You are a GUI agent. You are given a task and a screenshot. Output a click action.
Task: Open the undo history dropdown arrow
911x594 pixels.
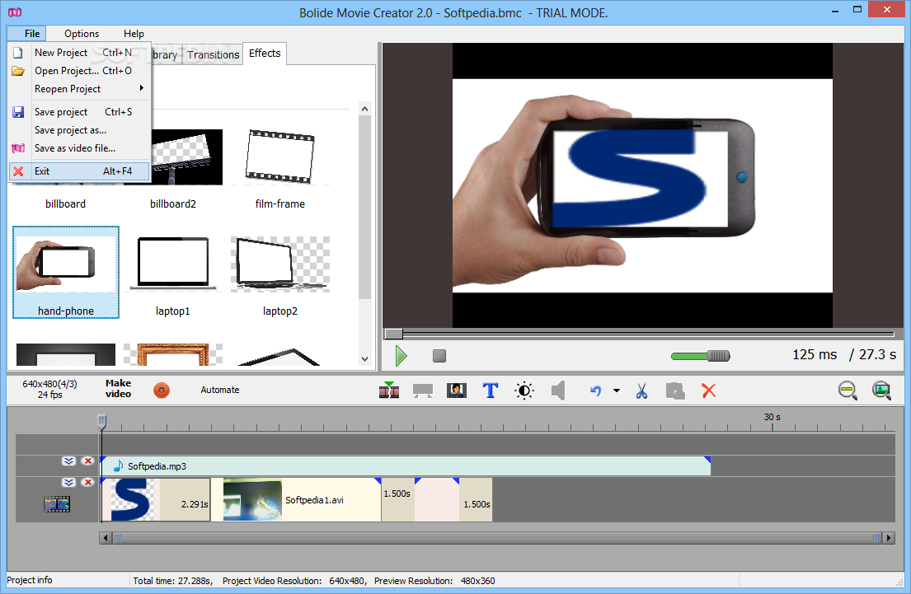click(617, 391)
